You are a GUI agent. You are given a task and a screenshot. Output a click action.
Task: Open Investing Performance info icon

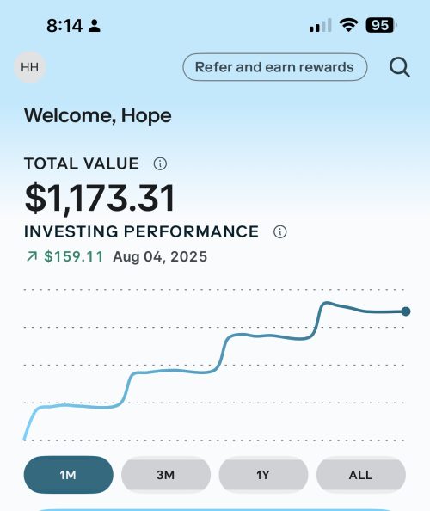point(279,231)
